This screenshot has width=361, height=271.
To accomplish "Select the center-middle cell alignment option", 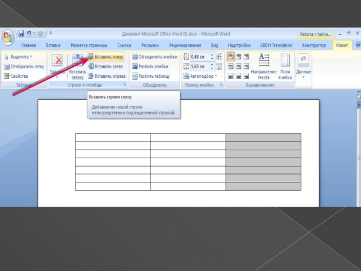I will 238,66.
